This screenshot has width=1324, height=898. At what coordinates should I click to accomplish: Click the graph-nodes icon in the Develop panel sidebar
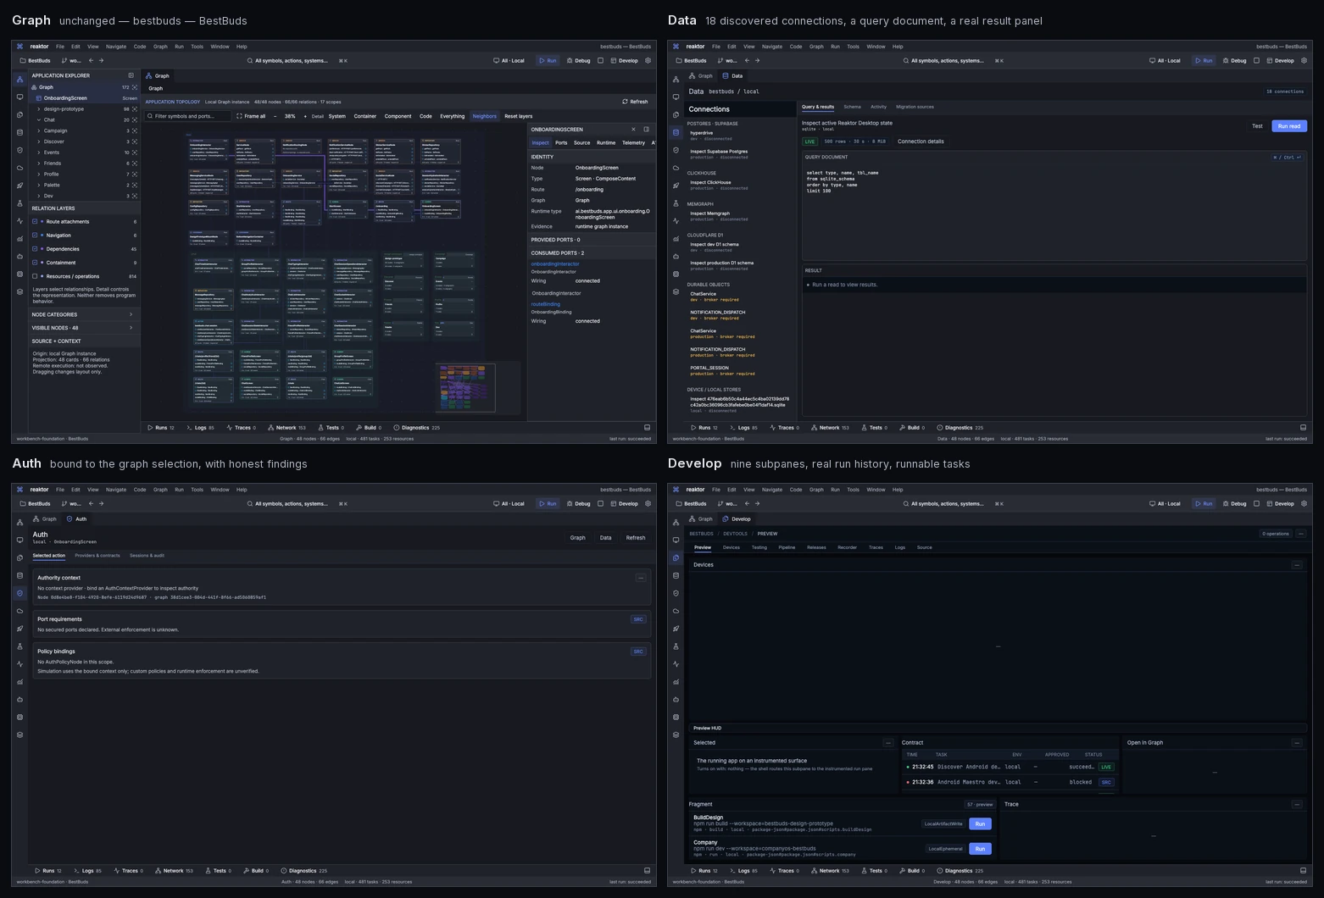coord(676,522)
